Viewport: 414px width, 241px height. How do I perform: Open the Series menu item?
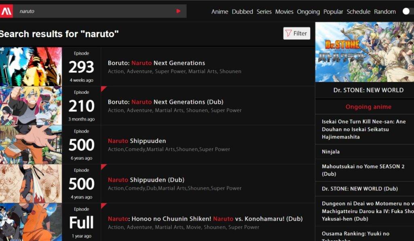[264, 12]
